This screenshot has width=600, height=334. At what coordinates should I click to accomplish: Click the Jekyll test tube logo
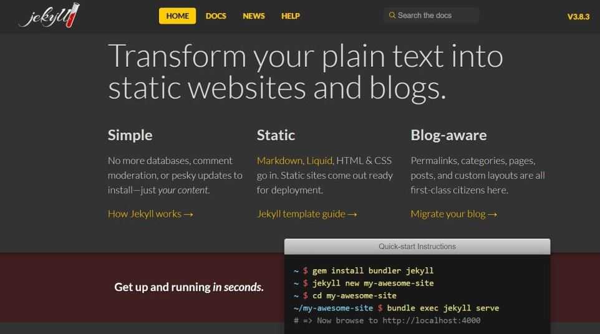(x=49, y=16)
